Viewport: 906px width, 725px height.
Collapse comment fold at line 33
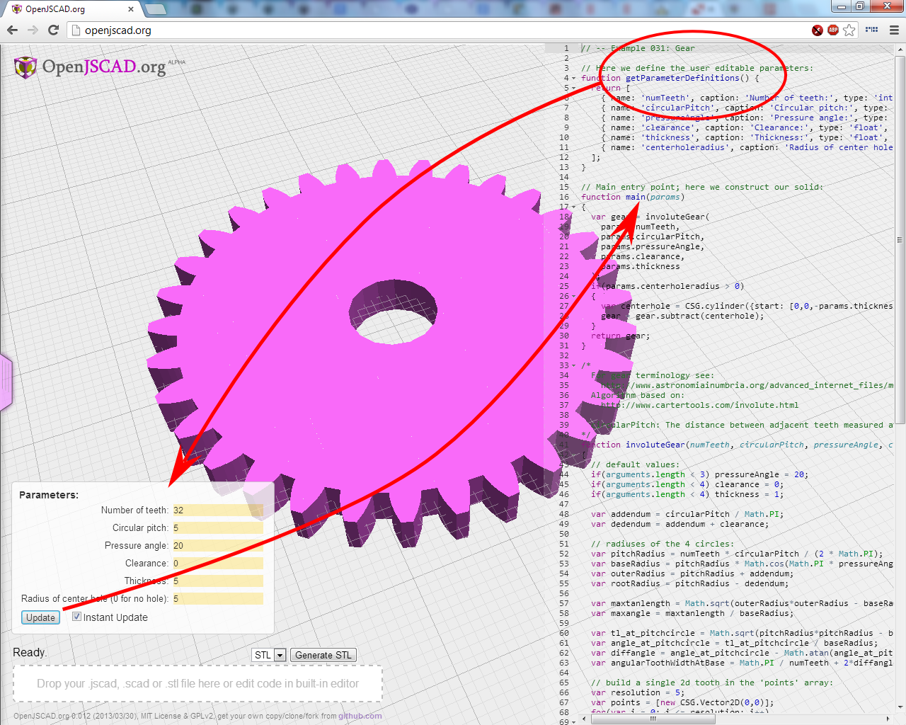click(x=573, y=366)
